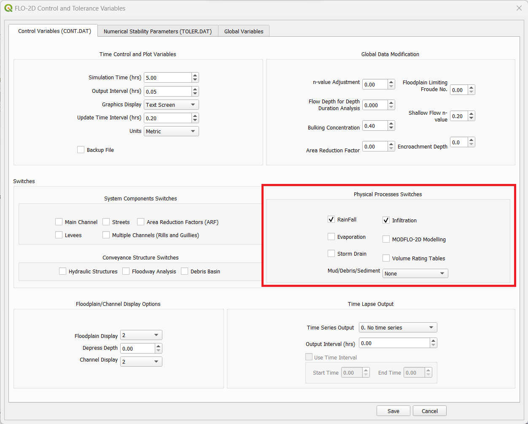Increase Encroachment Depth value
The height and width of the screenshot is (424, 528).
tap(471, 140)
